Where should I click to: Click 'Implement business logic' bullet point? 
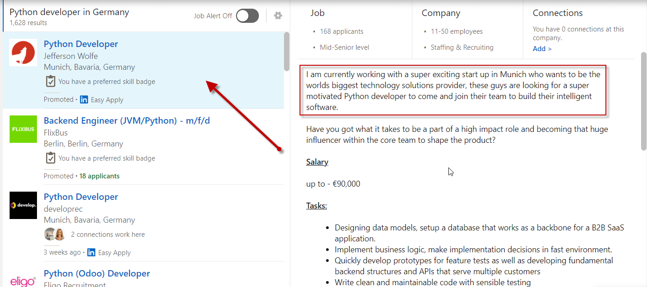coord(473,250)
